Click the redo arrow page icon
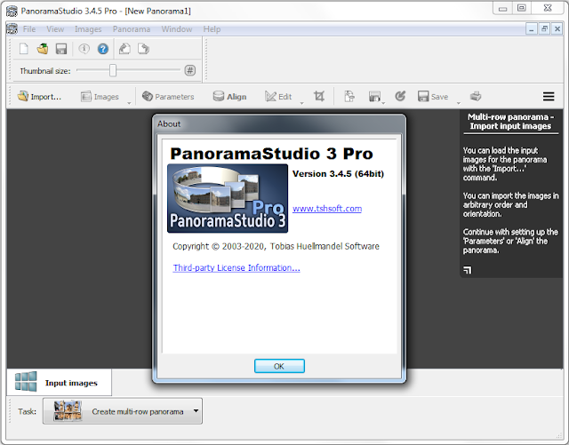 click(143, 49)
